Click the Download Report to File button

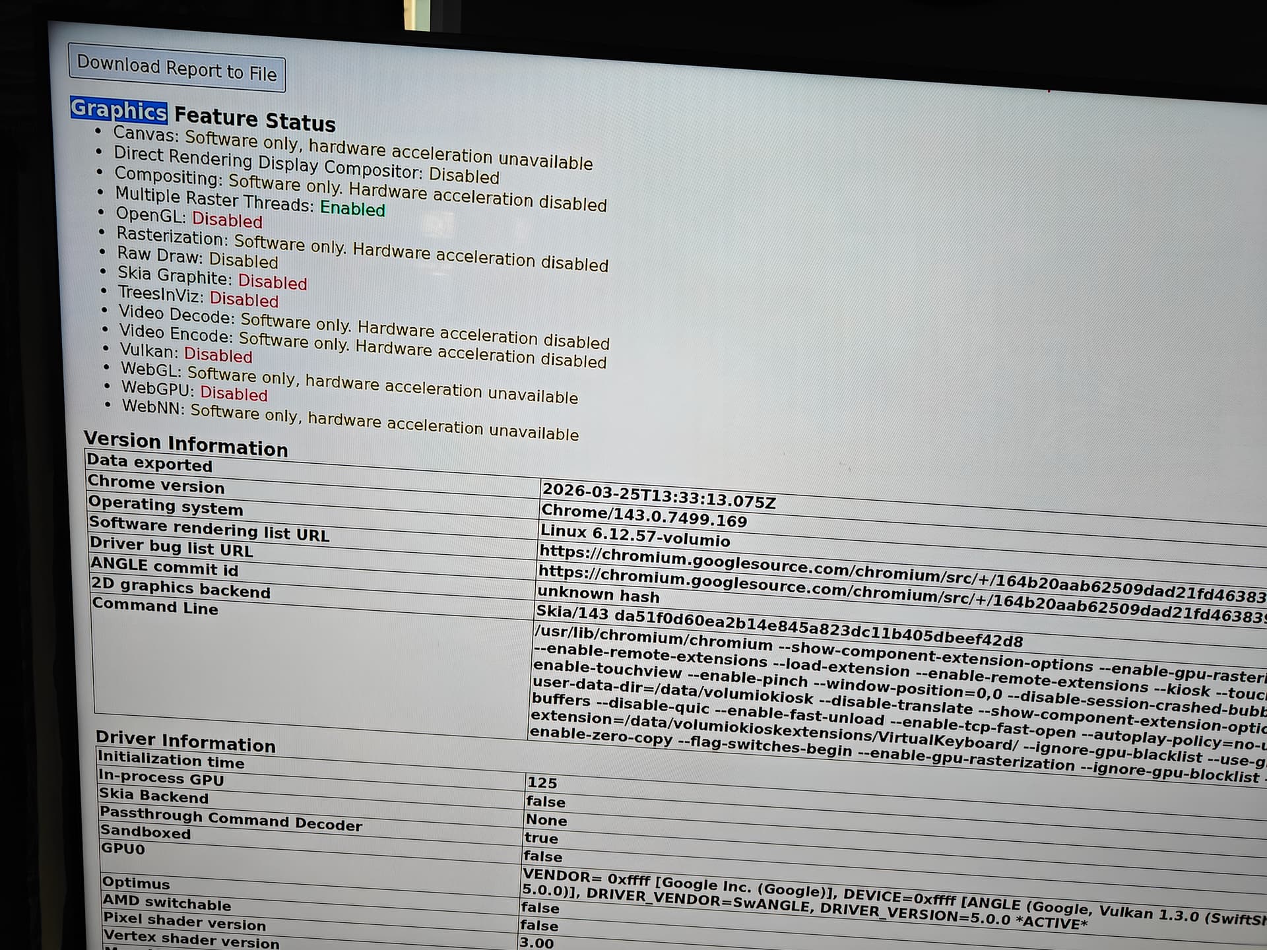point(177,69)
